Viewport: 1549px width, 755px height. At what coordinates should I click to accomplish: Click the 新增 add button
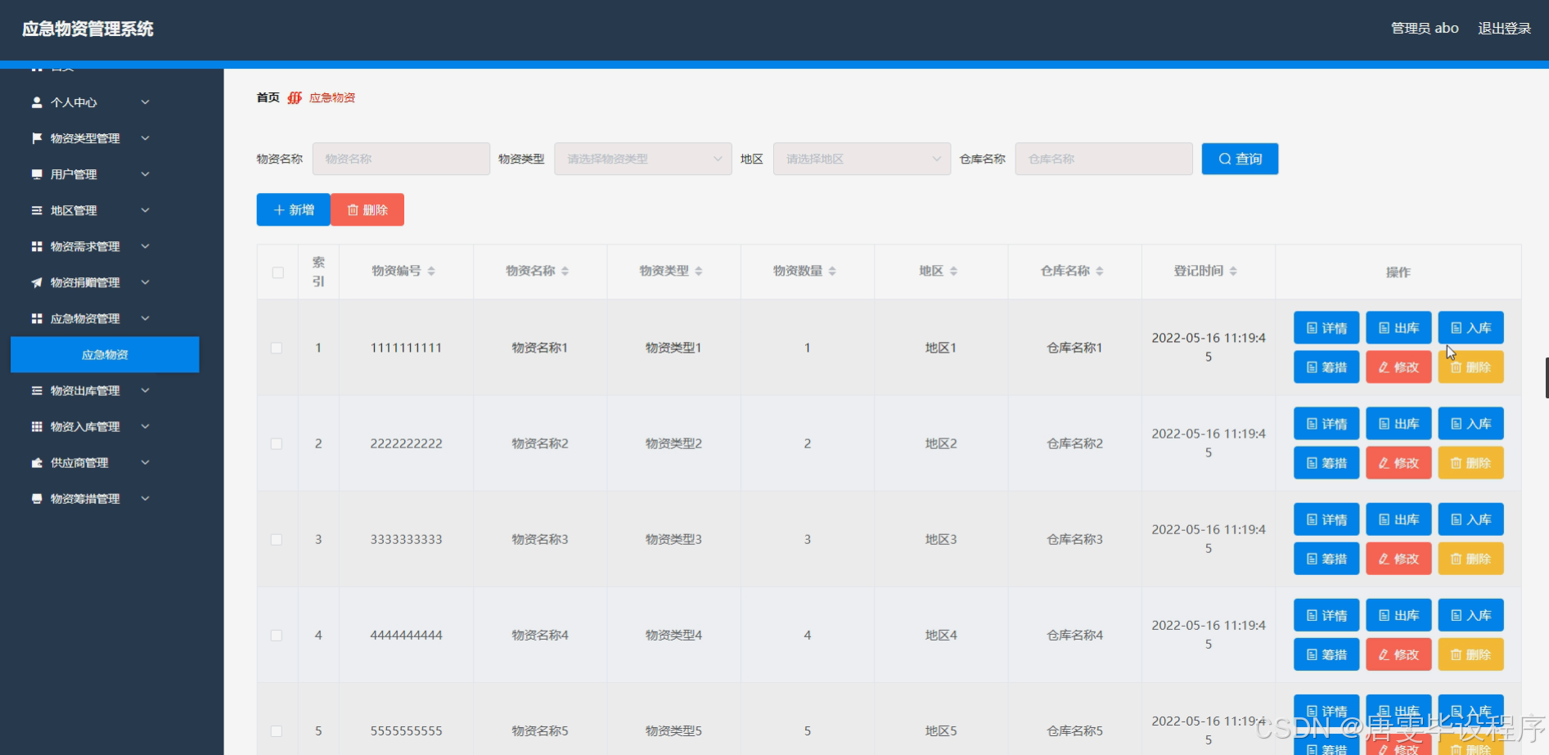(x=293, y=209)
